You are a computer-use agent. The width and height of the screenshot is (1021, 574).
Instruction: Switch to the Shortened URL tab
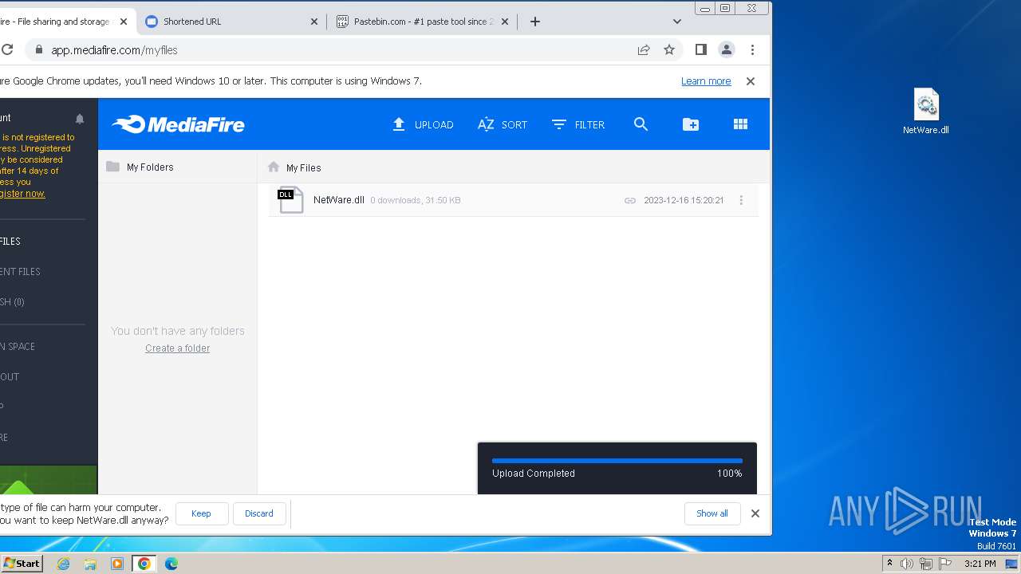click(231, 22)
